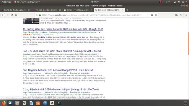The height and width of the screenshot is (106, 189).
Task: Follow the Lượt tìm kiếm từ khóa liên quan Bitcoin link
Action: tap(61, 37)
